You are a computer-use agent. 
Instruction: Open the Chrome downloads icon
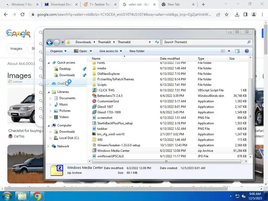click(237, 15)
